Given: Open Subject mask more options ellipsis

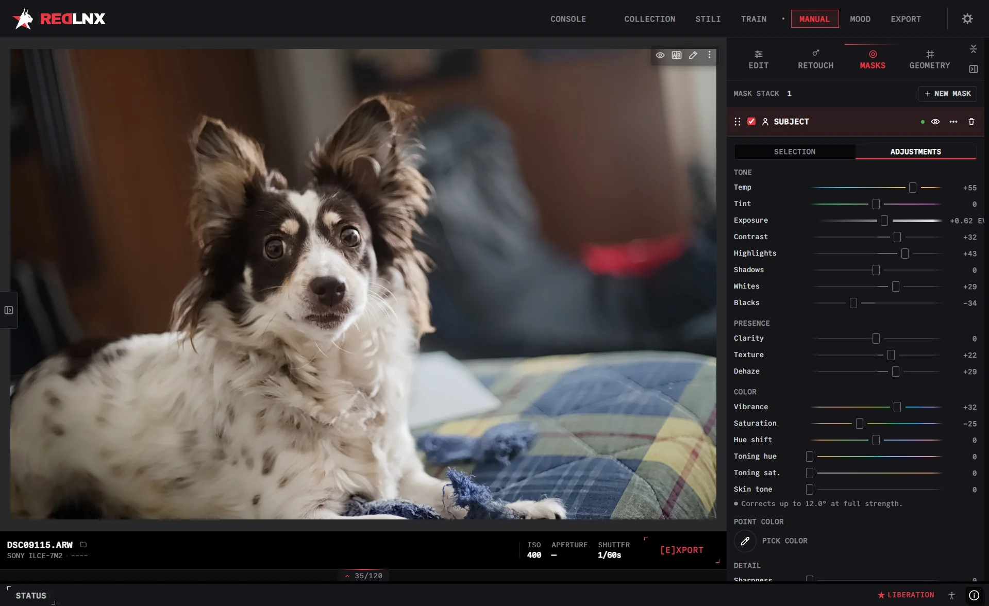Looking at the screenshot, I should [x=953, y=122].
